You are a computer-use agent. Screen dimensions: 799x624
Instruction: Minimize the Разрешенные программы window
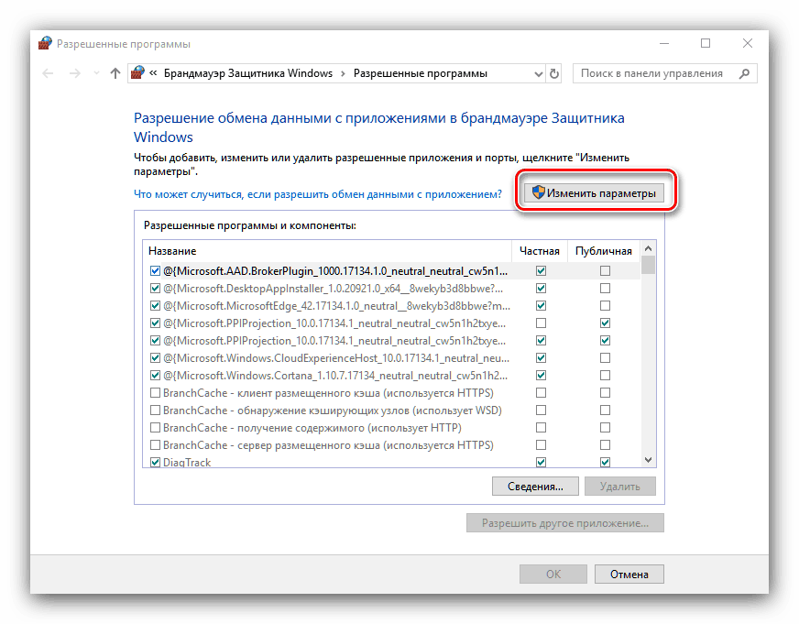pos(664,44)
